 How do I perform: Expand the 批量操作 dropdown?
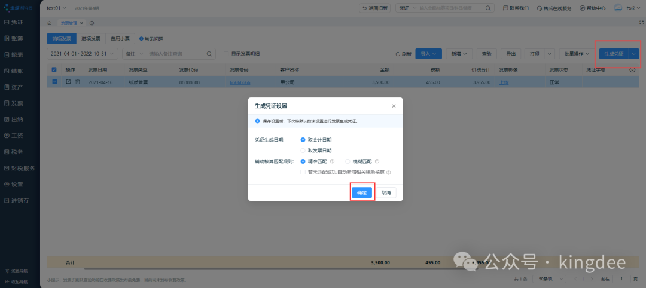pos(577,54)
